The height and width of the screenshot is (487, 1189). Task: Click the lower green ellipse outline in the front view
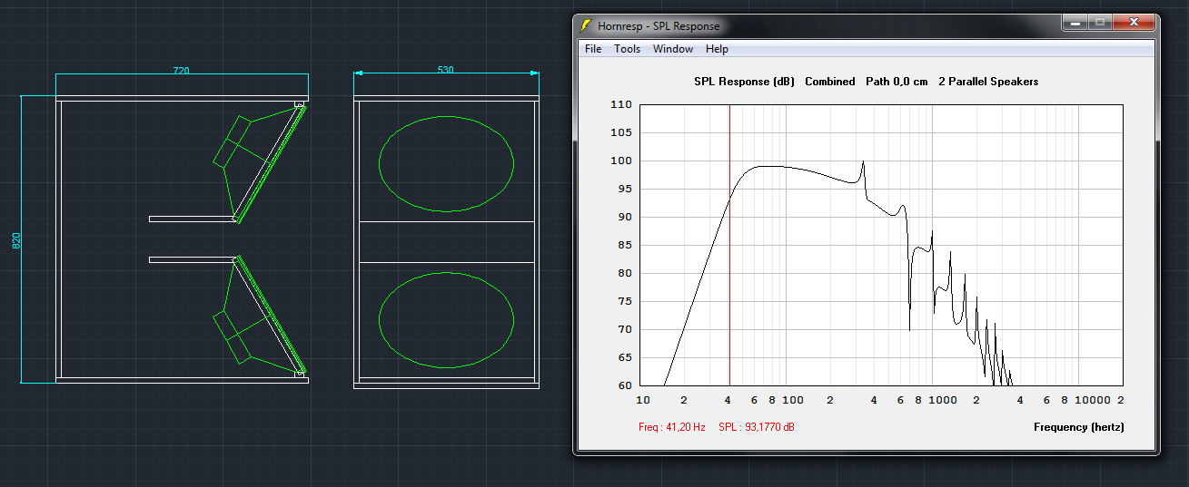[x=446, y=272]
